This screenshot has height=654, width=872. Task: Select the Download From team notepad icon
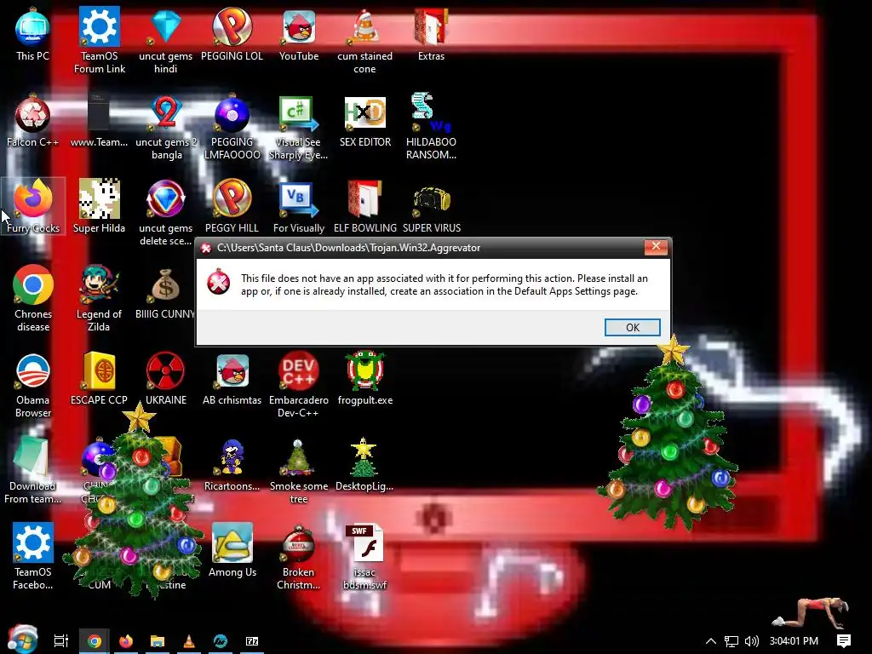[32, 471]
